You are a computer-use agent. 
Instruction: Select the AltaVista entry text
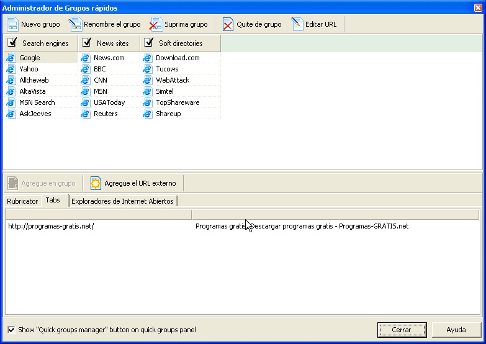point(32,91)
